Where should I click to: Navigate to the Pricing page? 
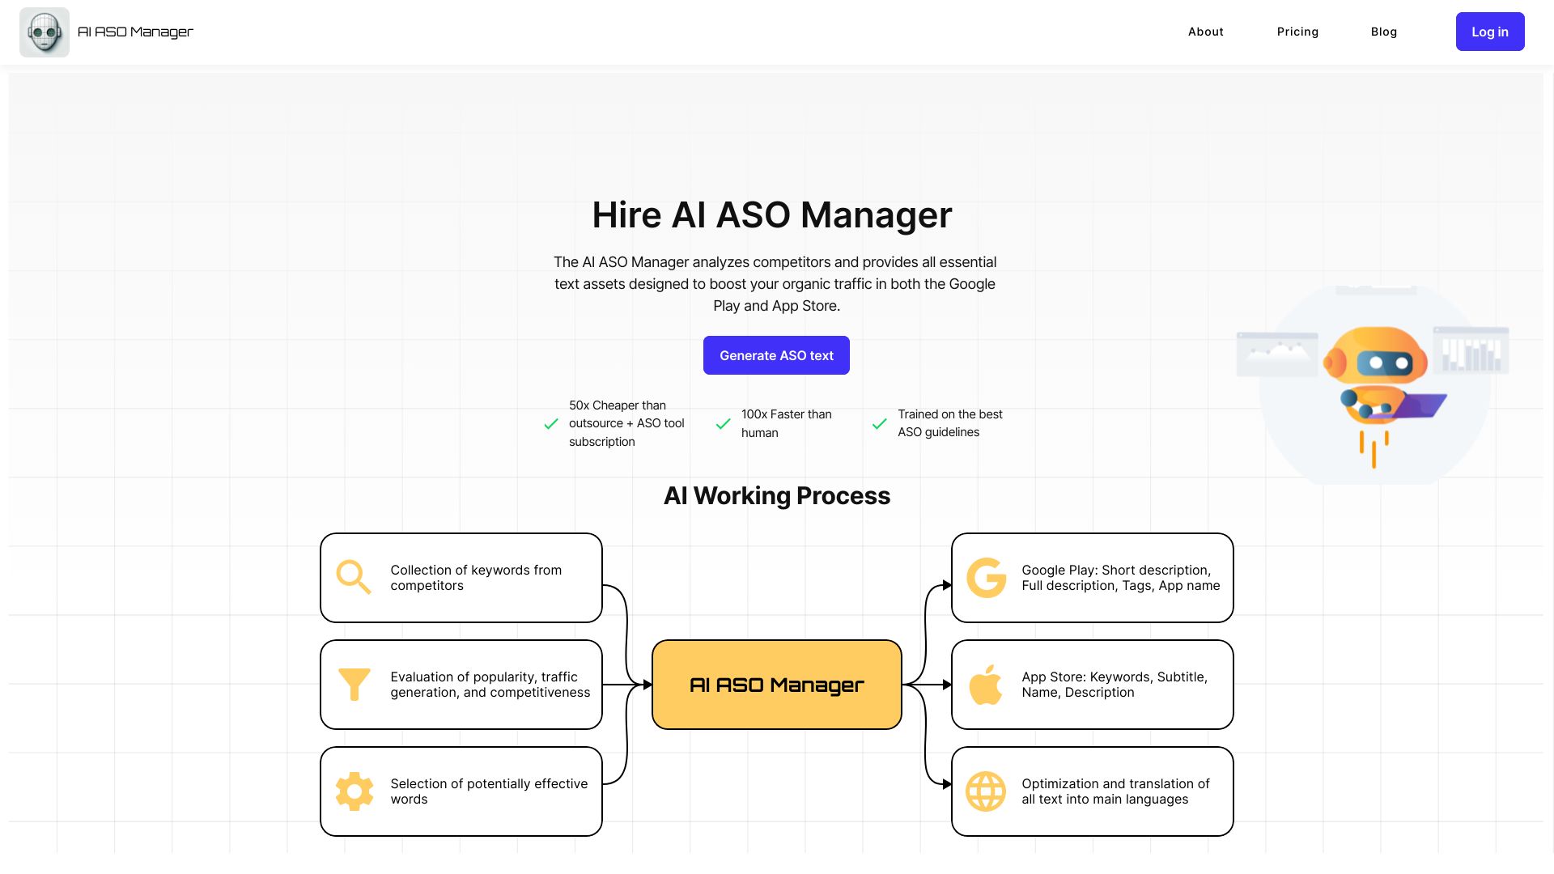coord(1297,32)
